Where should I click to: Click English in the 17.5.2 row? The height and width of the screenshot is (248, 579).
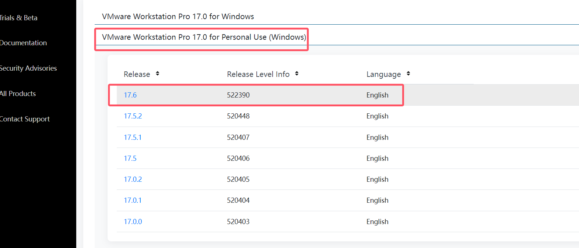[x=378, y=116]
